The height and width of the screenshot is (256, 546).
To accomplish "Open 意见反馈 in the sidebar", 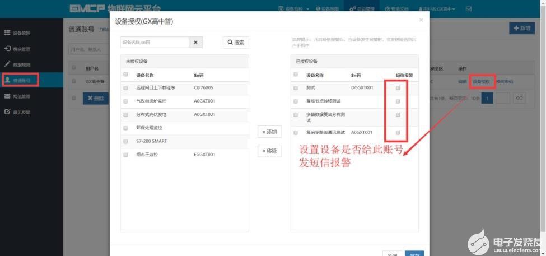I will [21, 112].
